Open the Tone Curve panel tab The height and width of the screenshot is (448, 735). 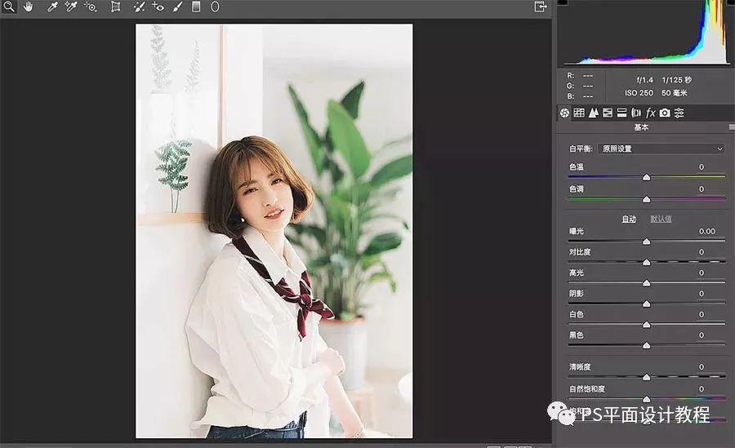(579, 113)
